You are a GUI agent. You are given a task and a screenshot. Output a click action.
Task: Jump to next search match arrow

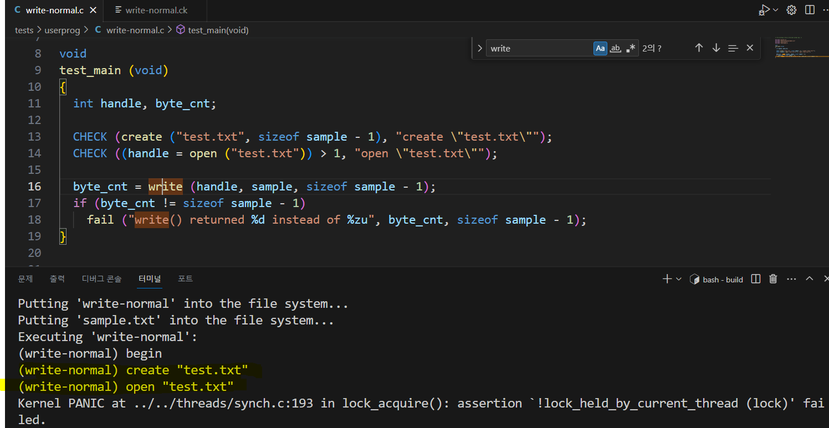click(715, 48)
